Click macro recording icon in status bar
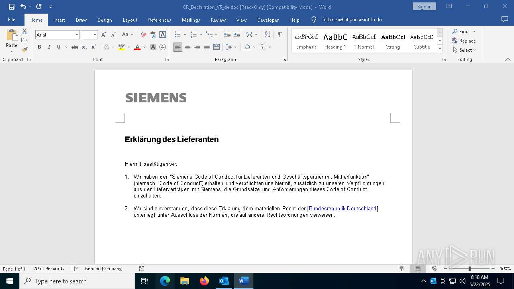Screen dimensions: 514x289 pyautogui.click(x=141, y=269)
